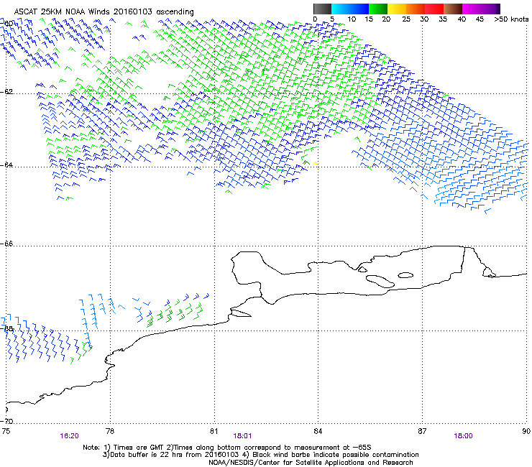Click legend label '10' under color bar
532x467 pixels.
[352, 19]
